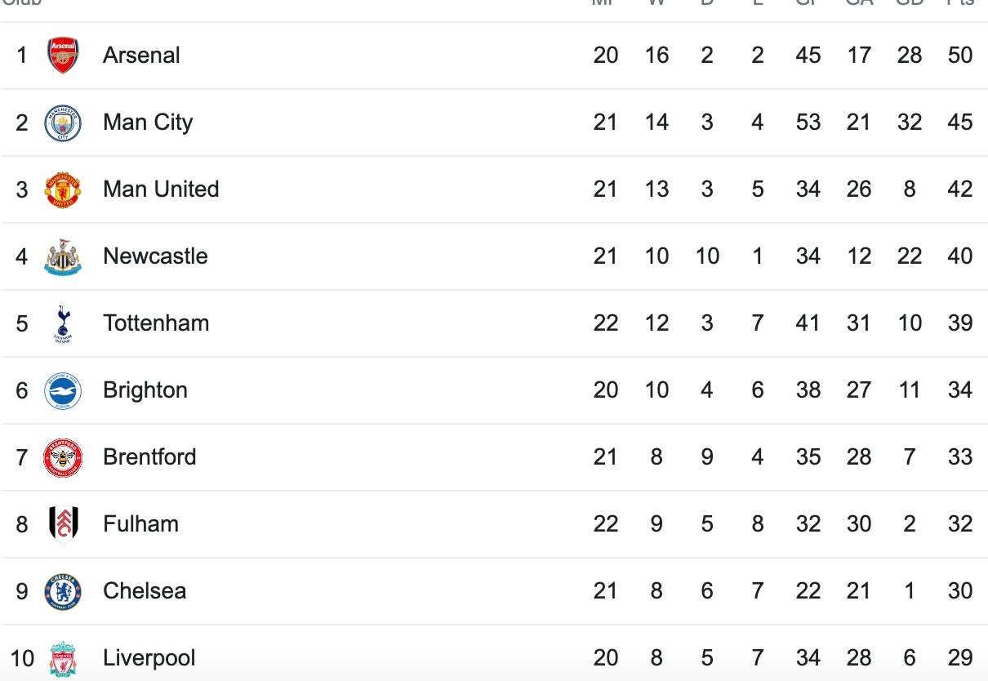The height and width of the screenshot is (681, 988).
Task: Click Fulham's rank number 8
Action: pos(22,524)
